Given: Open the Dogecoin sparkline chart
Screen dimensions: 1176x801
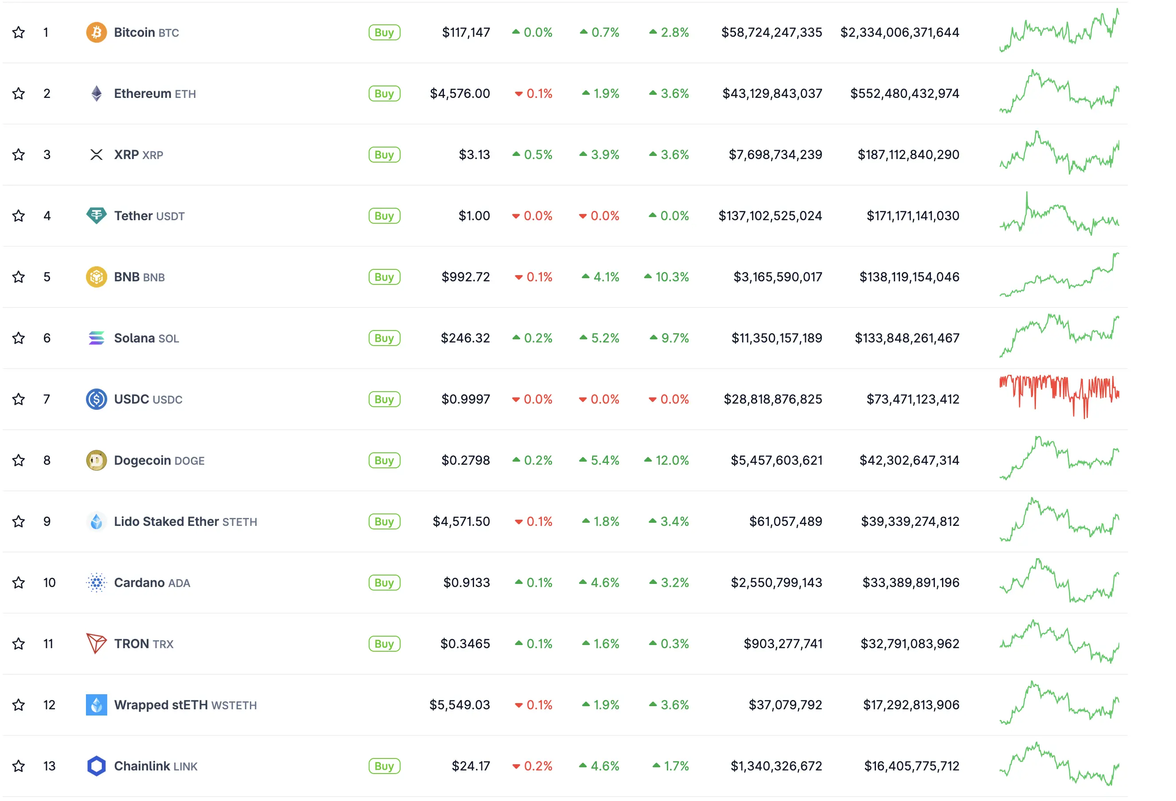Looking at the screenshot, I should (x=1059, y=458).
